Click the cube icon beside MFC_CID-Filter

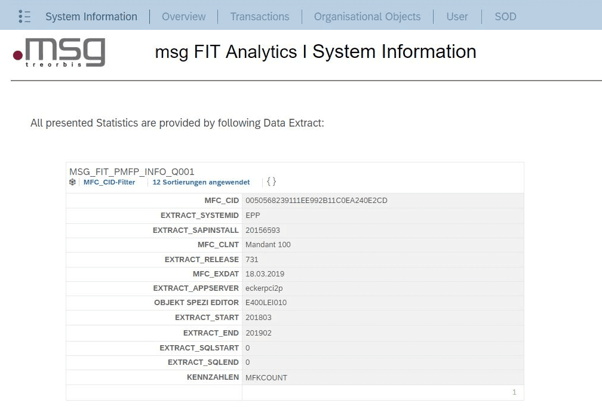click(x=72, y=182)
